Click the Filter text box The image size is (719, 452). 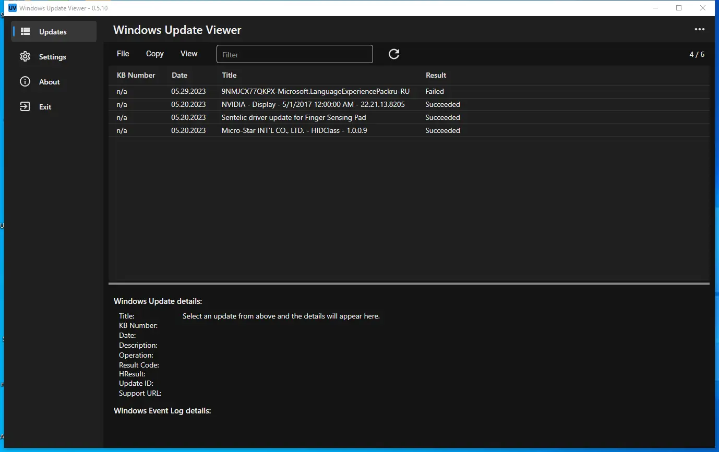[295, 54]
